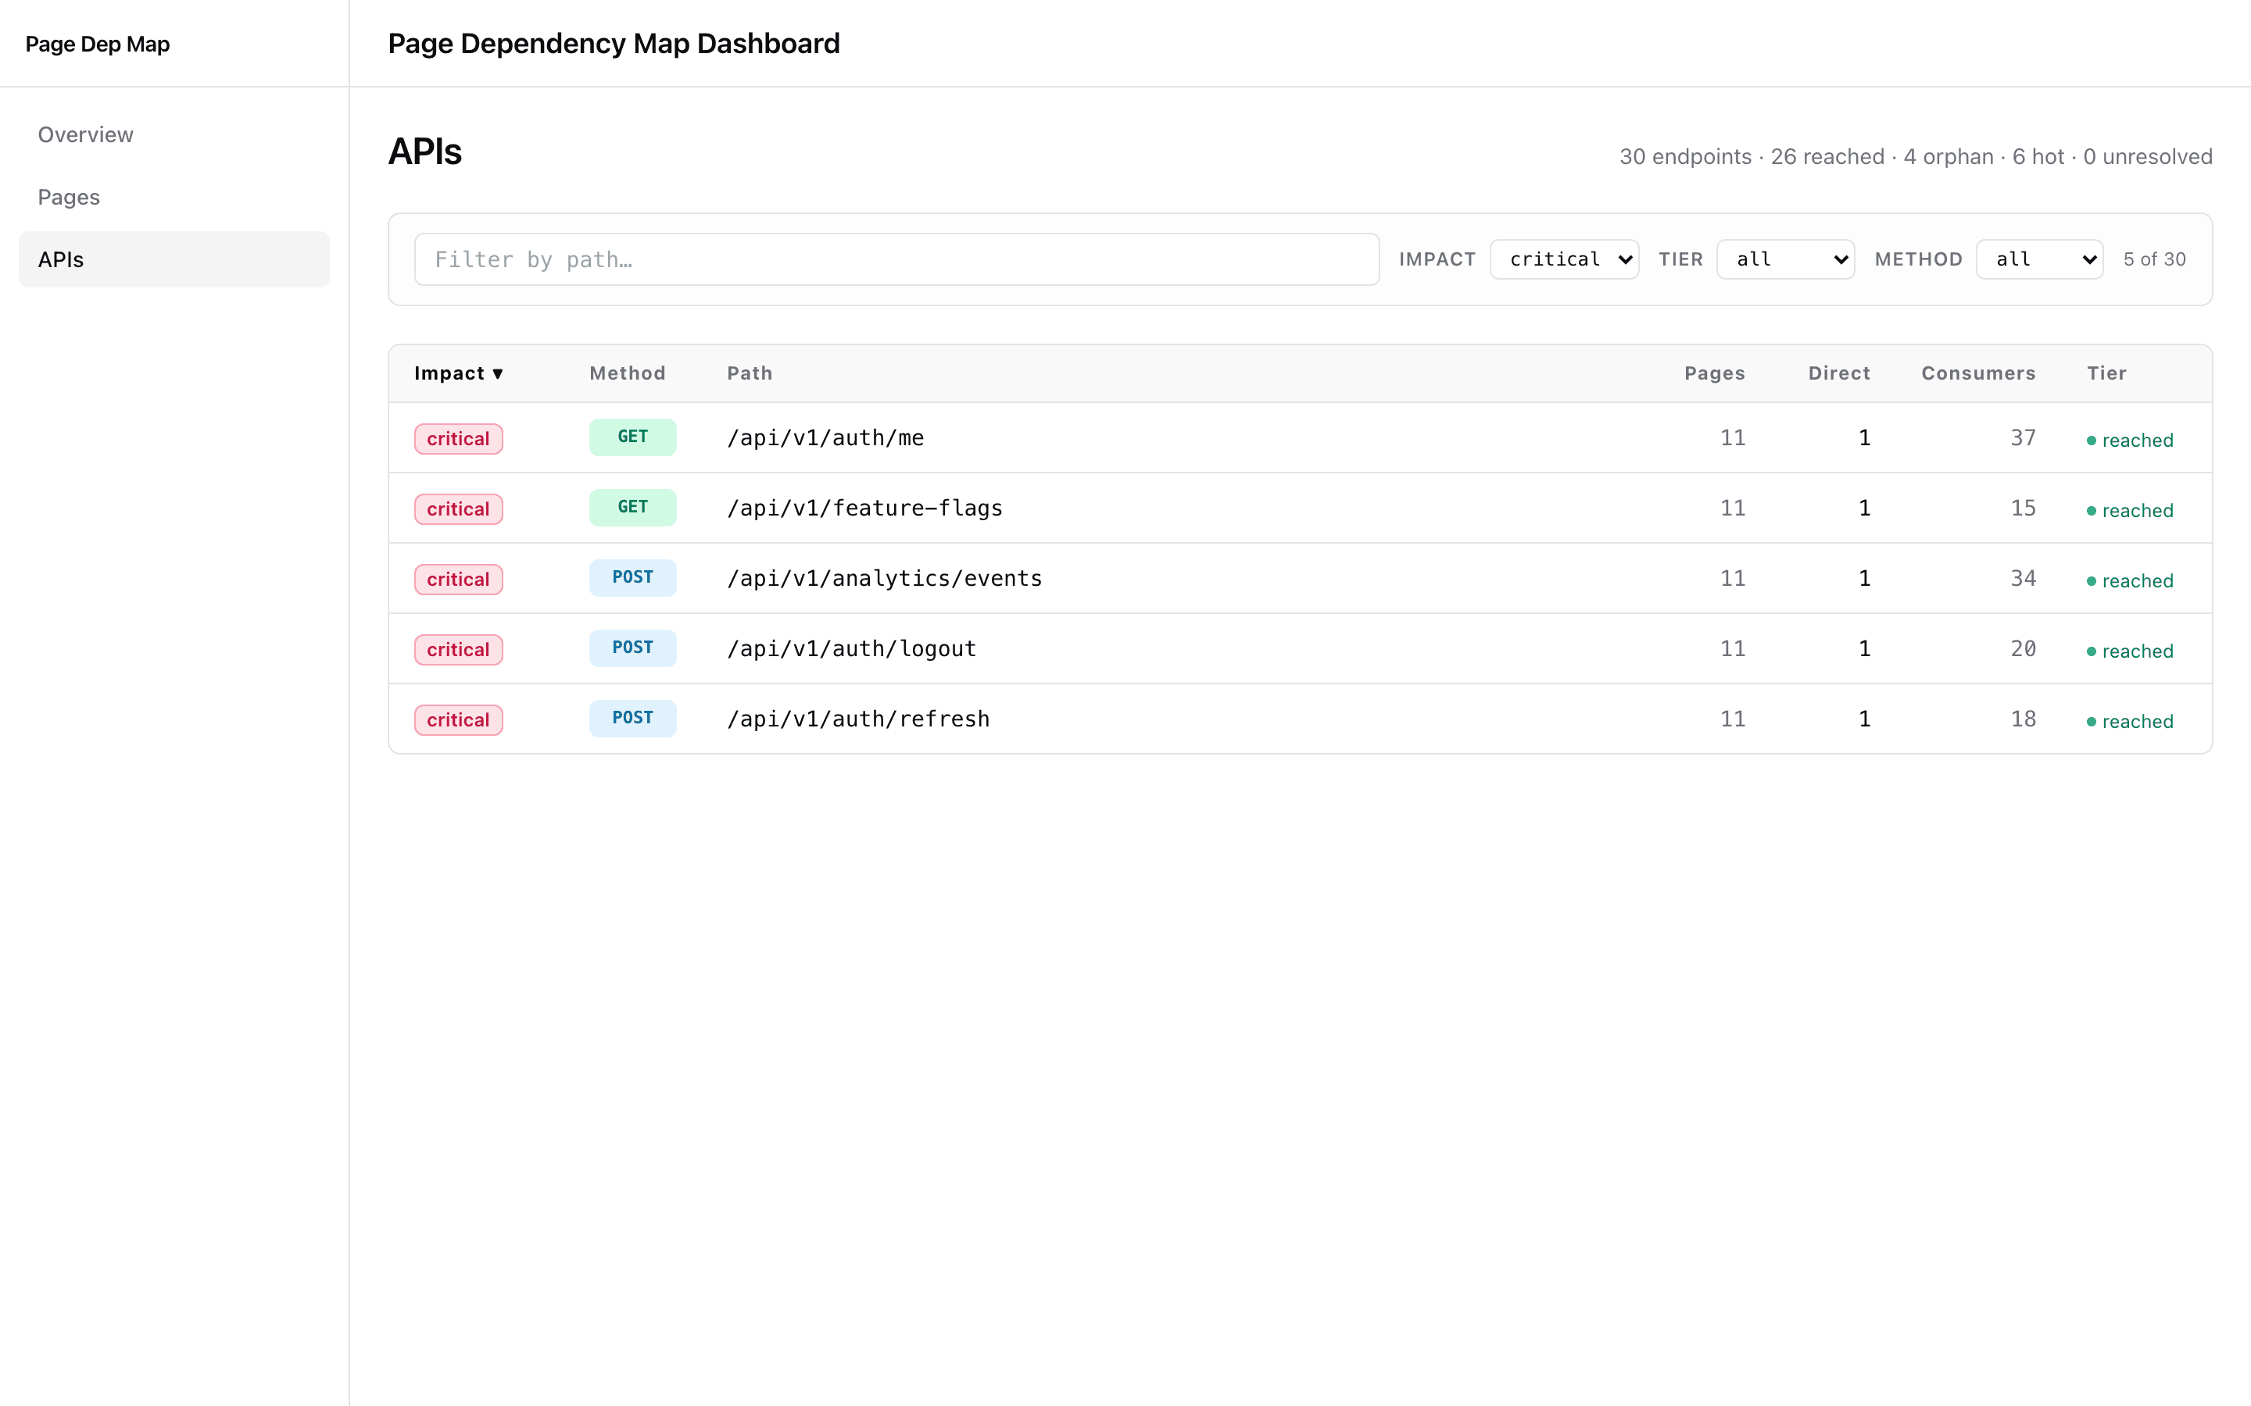Select the APIs sidebar item
2251x1406 pixels.
tap(174, 259)
